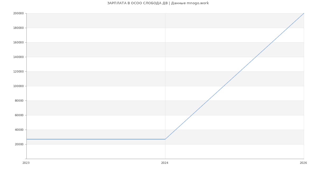Click the line's peak at 2026
The height and width of the screenshot is (172, 317).
tap(304, 13)
